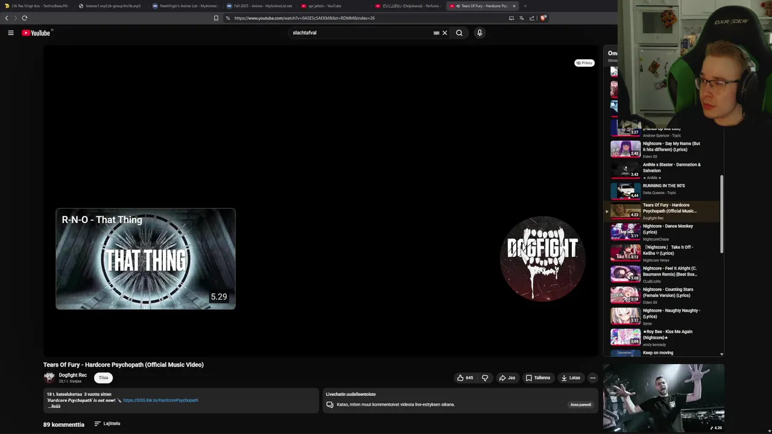This screenshot has width=772, height=434.
Task: Play Roy Bee - Kiss Me Again (Nightcore)
Action: click(x=663, y=338)
